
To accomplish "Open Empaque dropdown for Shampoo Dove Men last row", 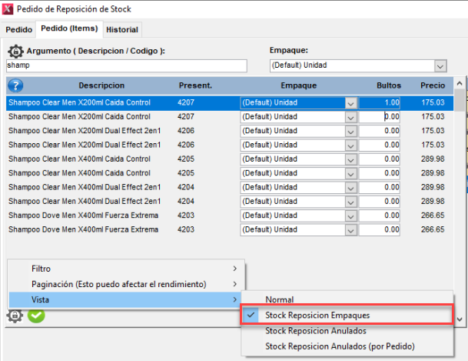I will (350, 229).
